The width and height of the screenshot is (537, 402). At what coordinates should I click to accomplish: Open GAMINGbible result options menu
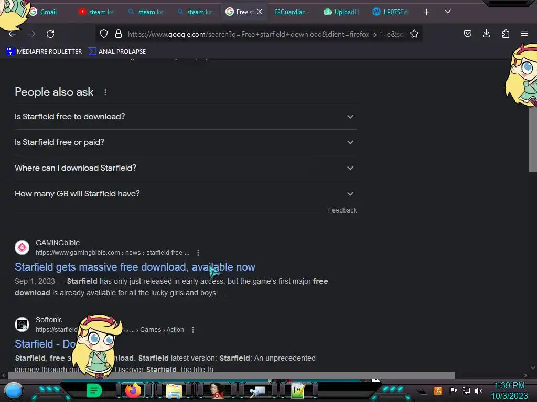[x=198, y=253]
